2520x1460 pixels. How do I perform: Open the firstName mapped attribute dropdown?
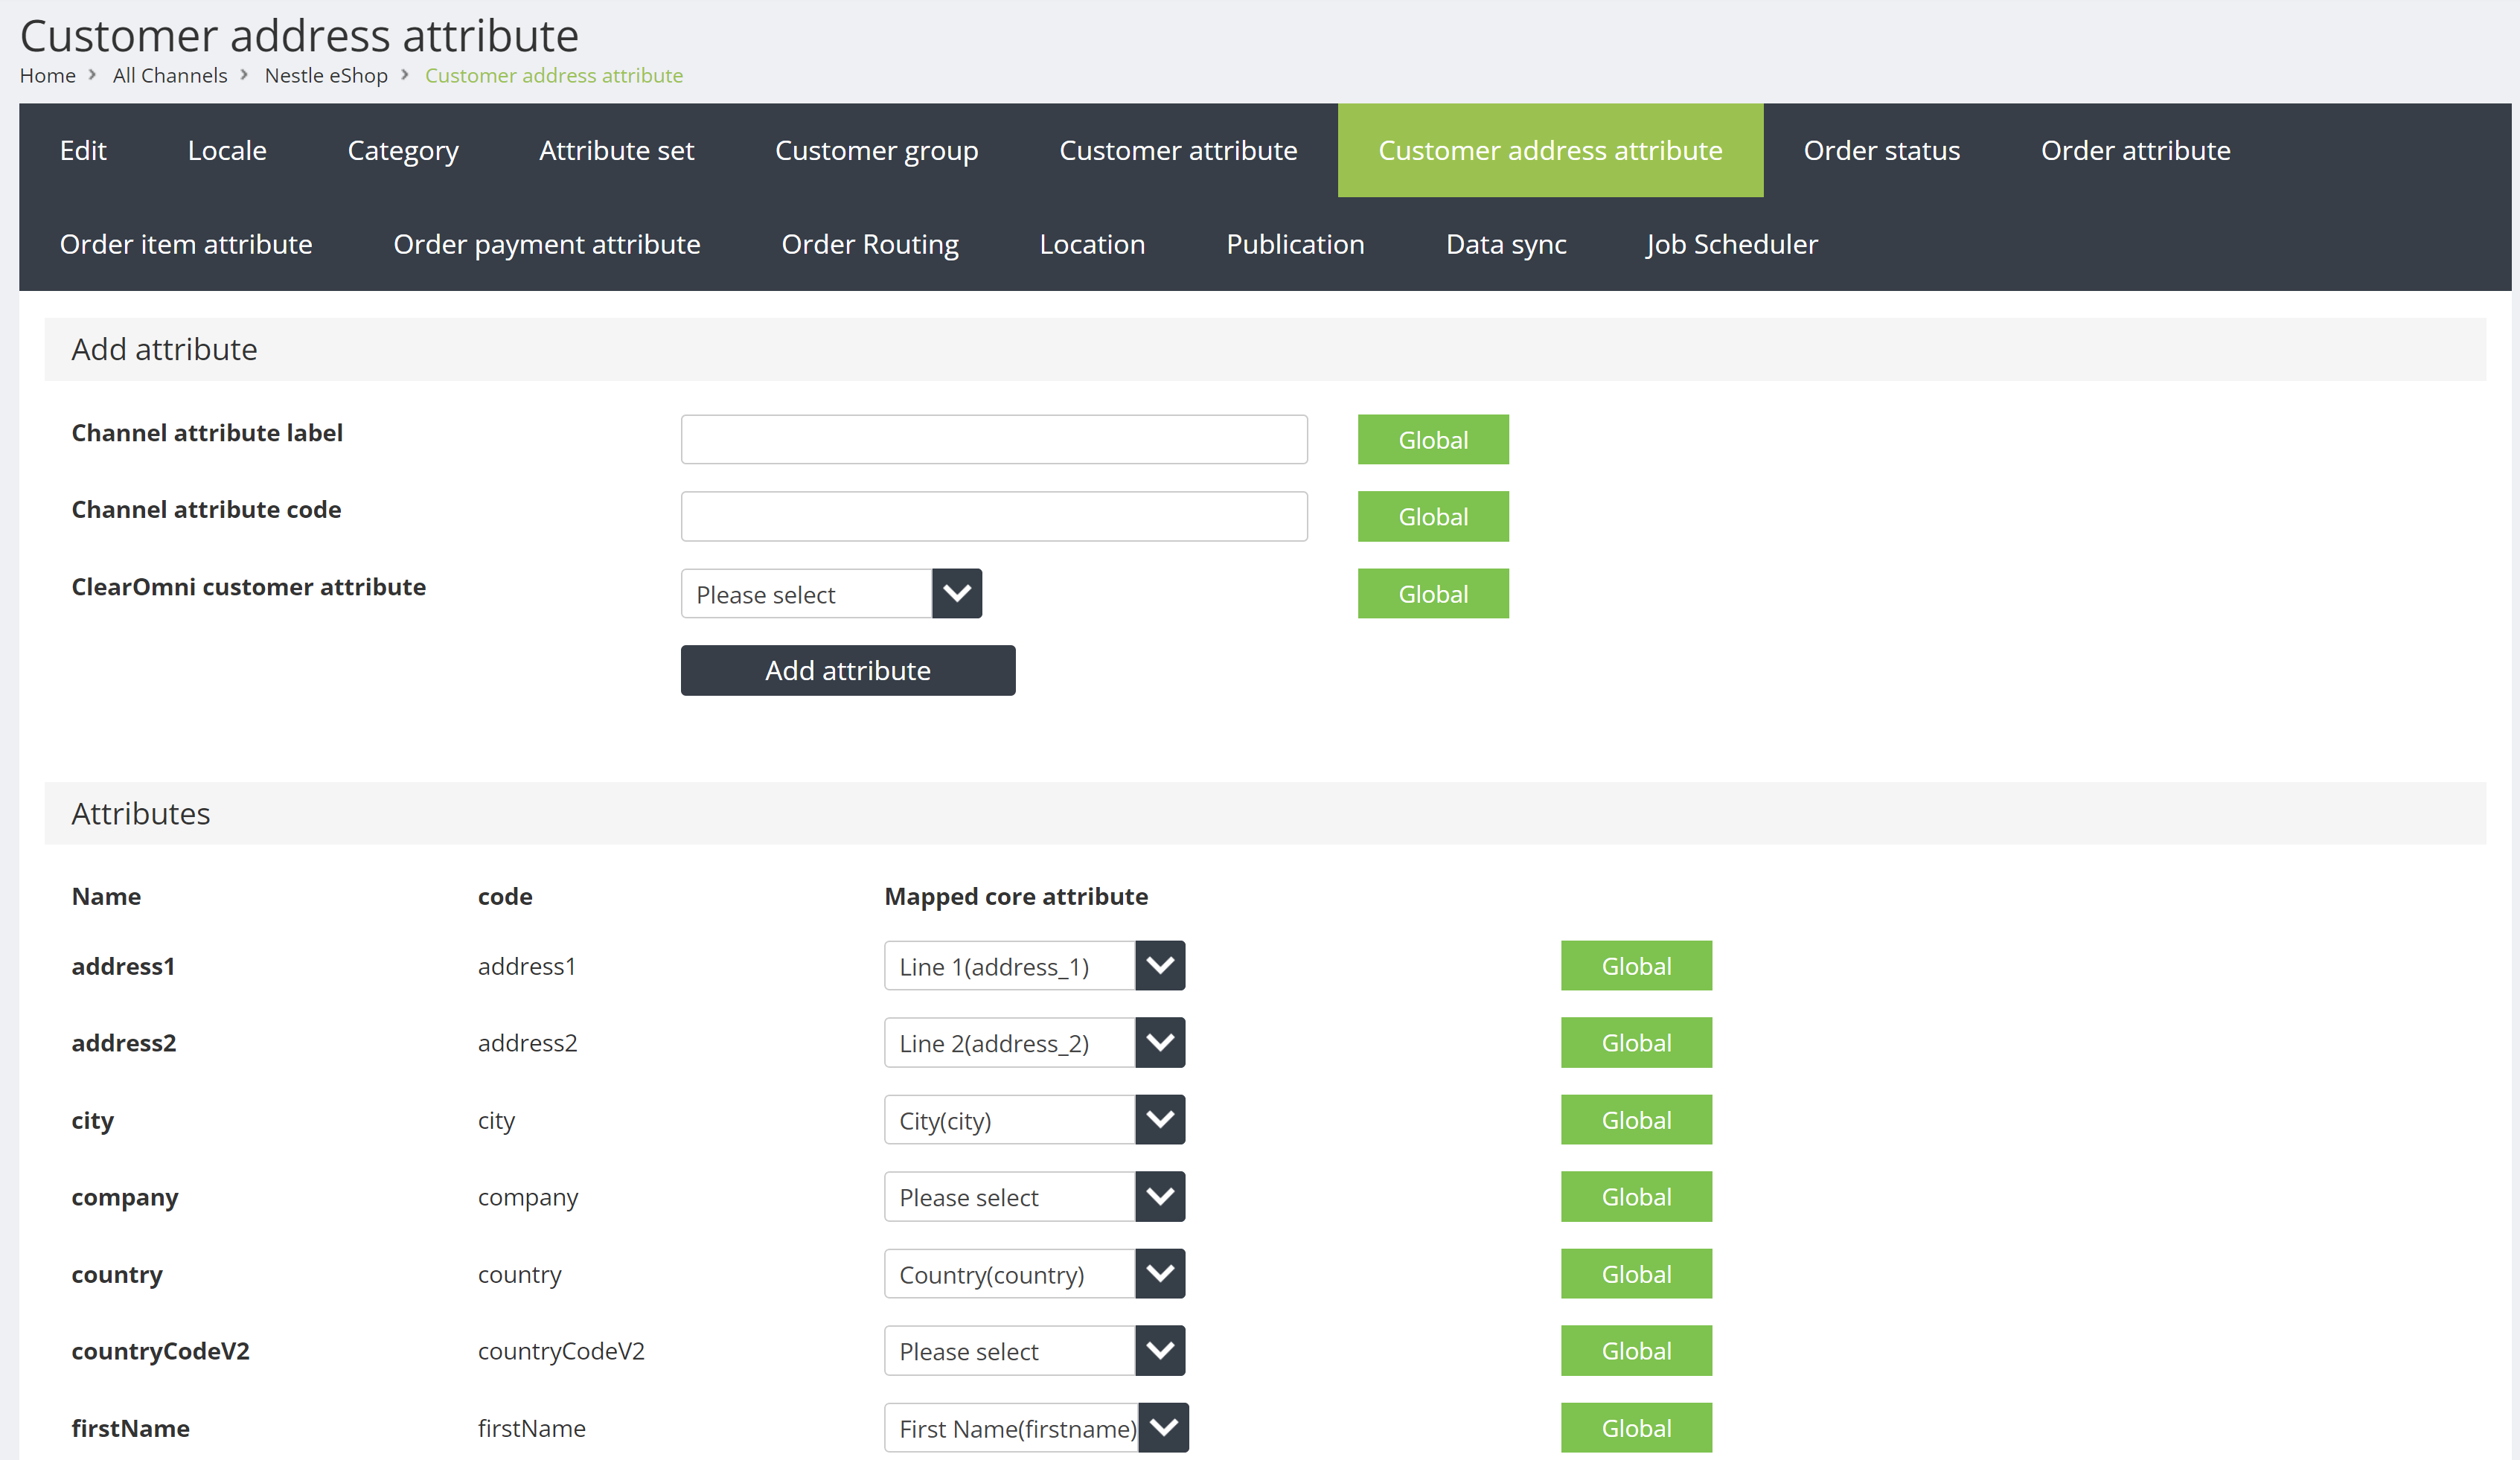1036,1428
